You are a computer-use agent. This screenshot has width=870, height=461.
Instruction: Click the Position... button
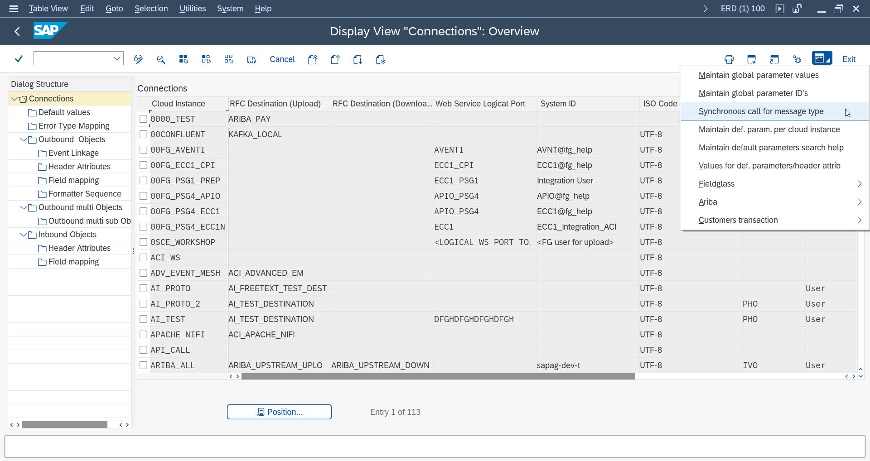click(x=279, y=412)
